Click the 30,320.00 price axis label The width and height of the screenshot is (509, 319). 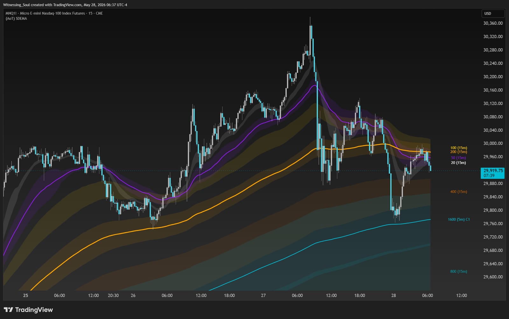click(x=493, y=37)
